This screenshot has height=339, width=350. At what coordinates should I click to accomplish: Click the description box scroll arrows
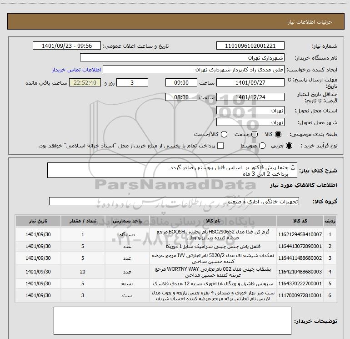pyautogui.click(x=293, y=167)
